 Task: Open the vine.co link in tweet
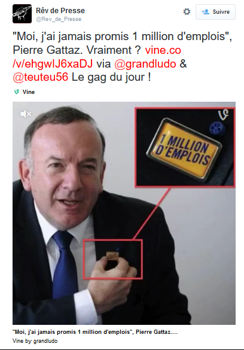click(163, 50)
